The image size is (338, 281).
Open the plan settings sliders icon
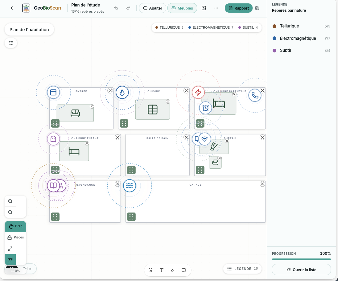click(x=11, y=43)
